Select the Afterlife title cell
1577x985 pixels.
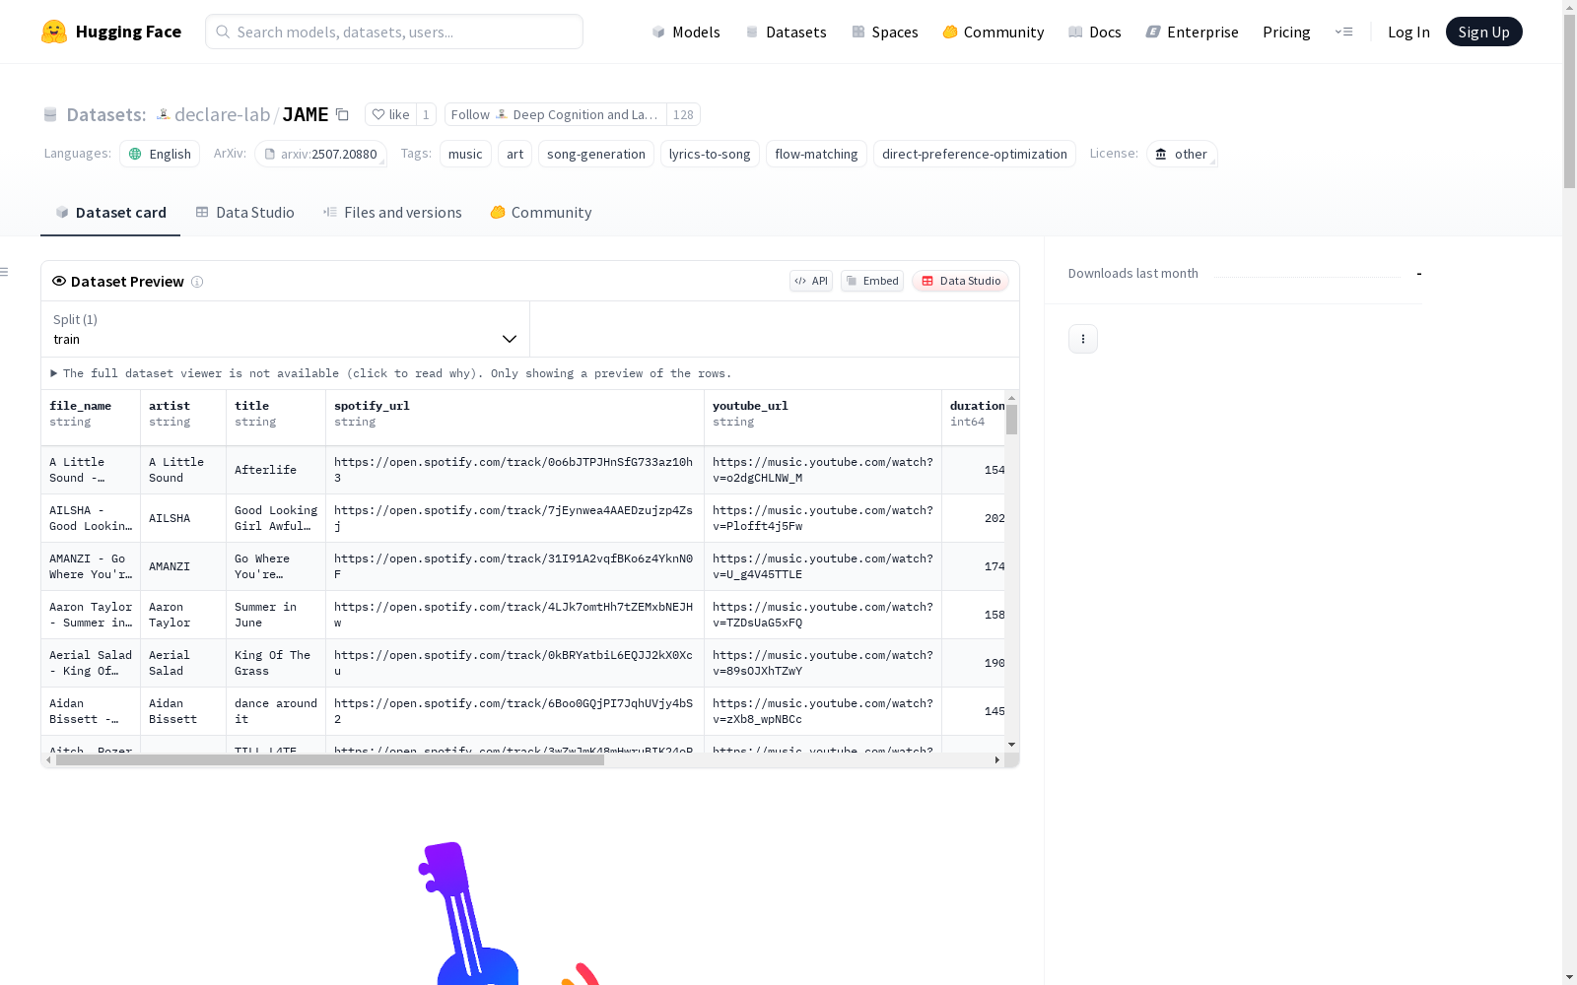(276, 470)
